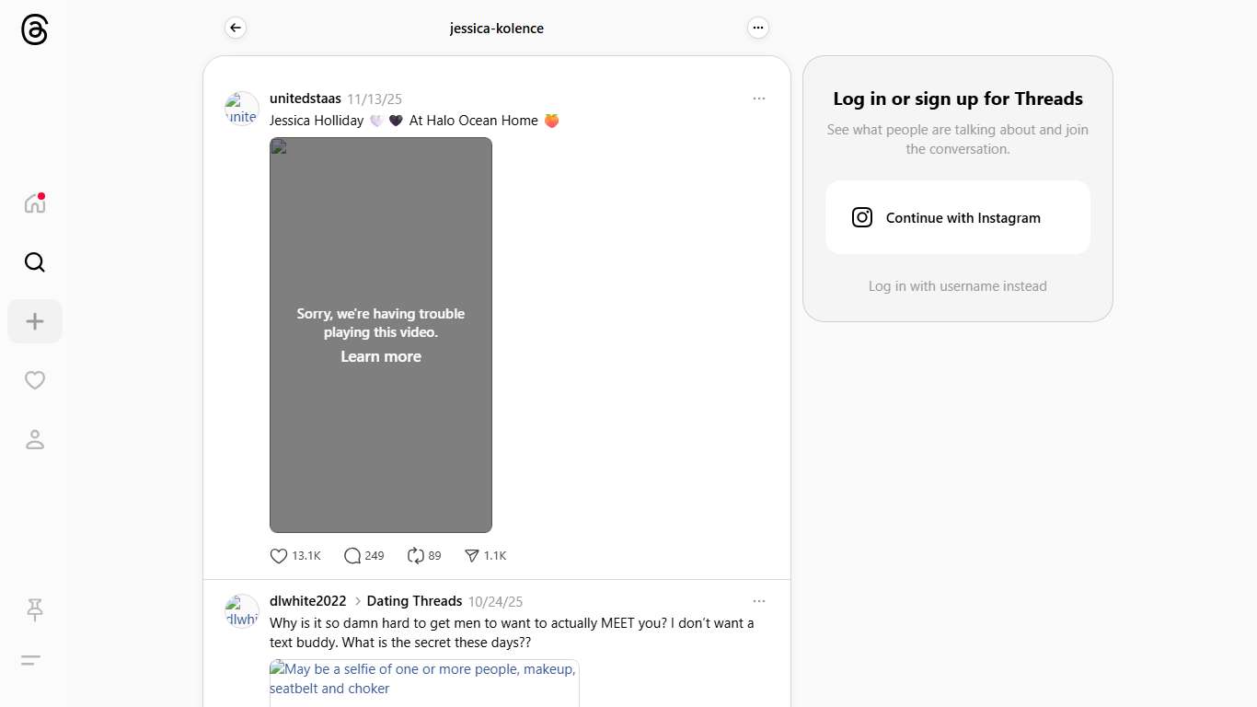Image resolution: width=1257 pixels, height=707 pixels.
Task: Click Learn more on the video error
Action: pyautogui.click(x=381, y=357)
